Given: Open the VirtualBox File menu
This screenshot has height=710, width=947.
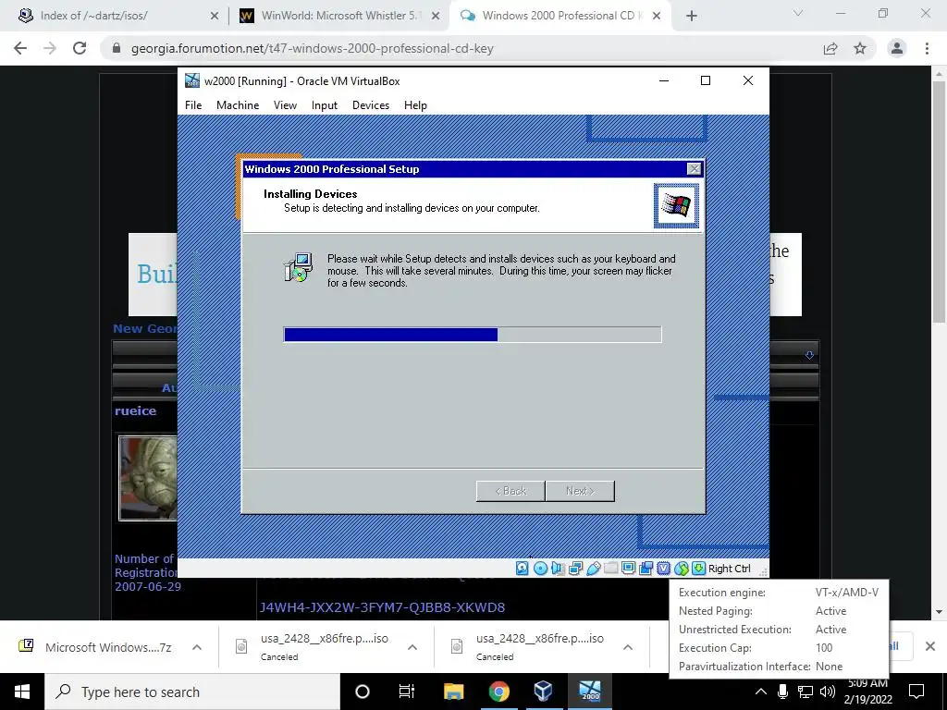Looking at the screenshot, I should 193,105.
